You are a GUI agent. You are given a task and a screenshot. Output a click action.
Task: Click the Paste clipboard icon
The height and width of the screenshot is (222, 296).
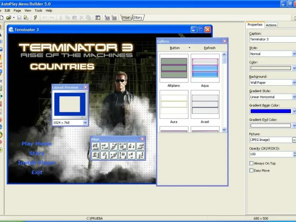75,18
